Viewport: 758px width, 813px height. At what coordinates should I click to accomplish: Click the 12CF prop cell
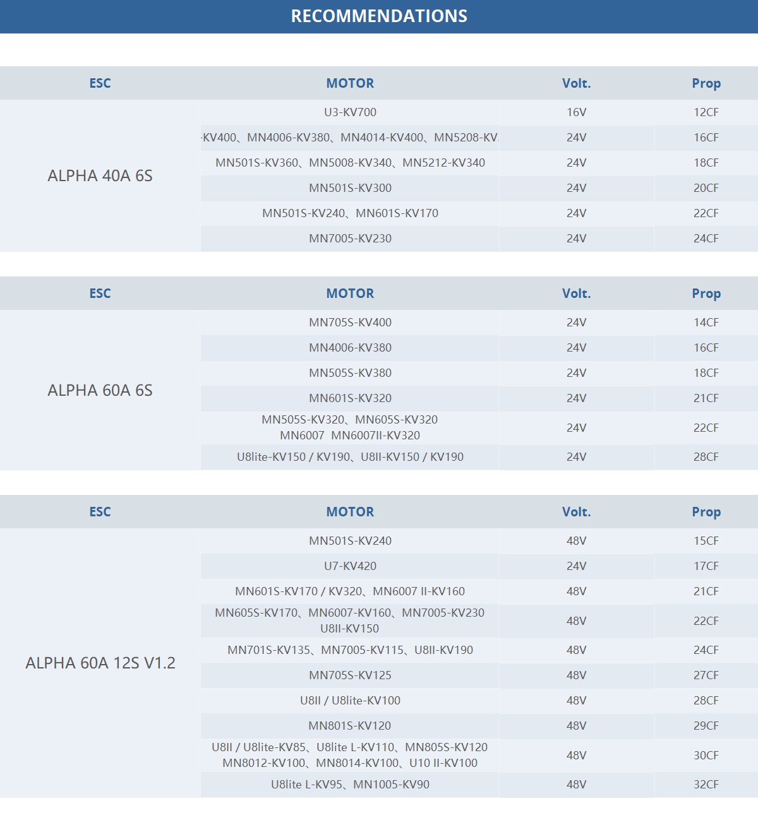pos(706,112)
